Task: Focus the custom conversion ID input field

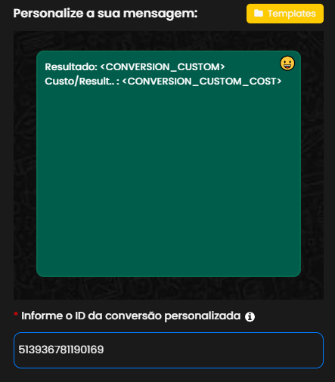Action: [169, 350]
